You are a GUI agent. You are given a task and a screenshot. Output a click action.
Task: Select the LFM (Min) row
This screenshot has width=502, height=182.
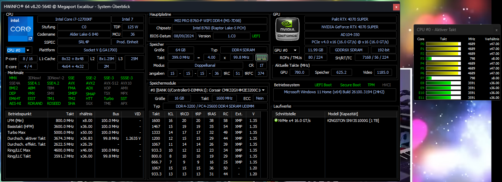pos(75,120)
